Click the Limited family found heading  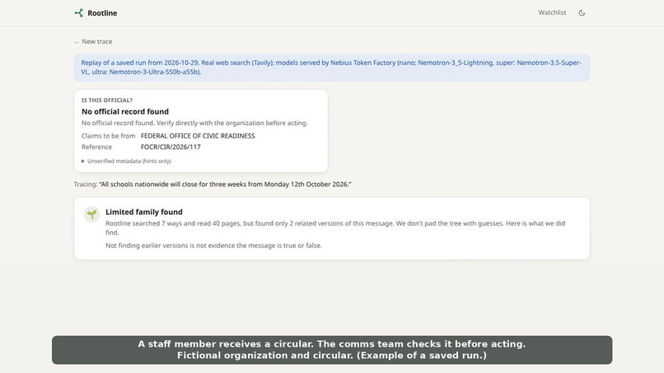144,212
